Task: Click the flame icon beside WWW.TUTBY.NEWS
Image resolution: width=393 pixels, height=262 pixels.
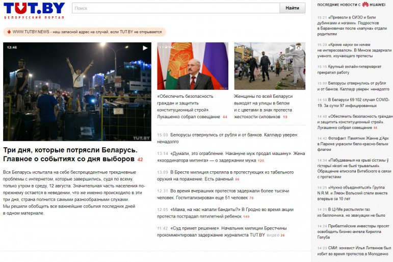Action: pos(9,32)
